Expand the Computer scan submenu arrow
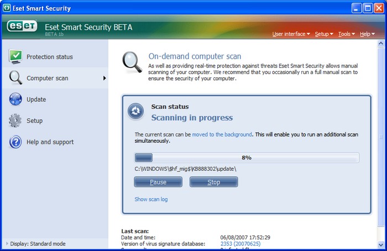Image resolution: width=387 pixels, height=251 pixels. click(x=104, y=78)
